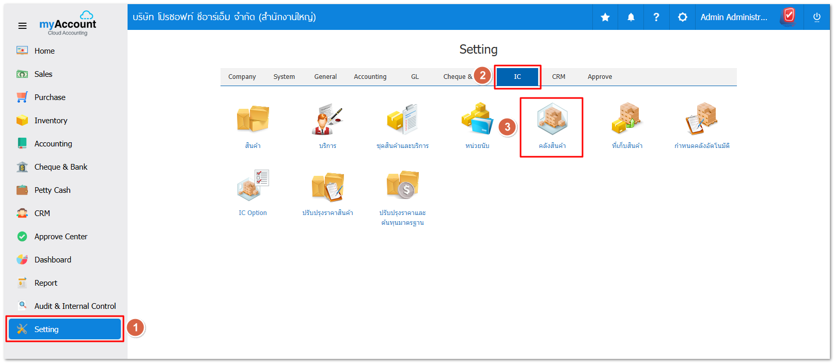Open the ปรับปรุงราคาสินค้า price update icon
The height and width of the screenshot is (363, 834).
[327, 187]
